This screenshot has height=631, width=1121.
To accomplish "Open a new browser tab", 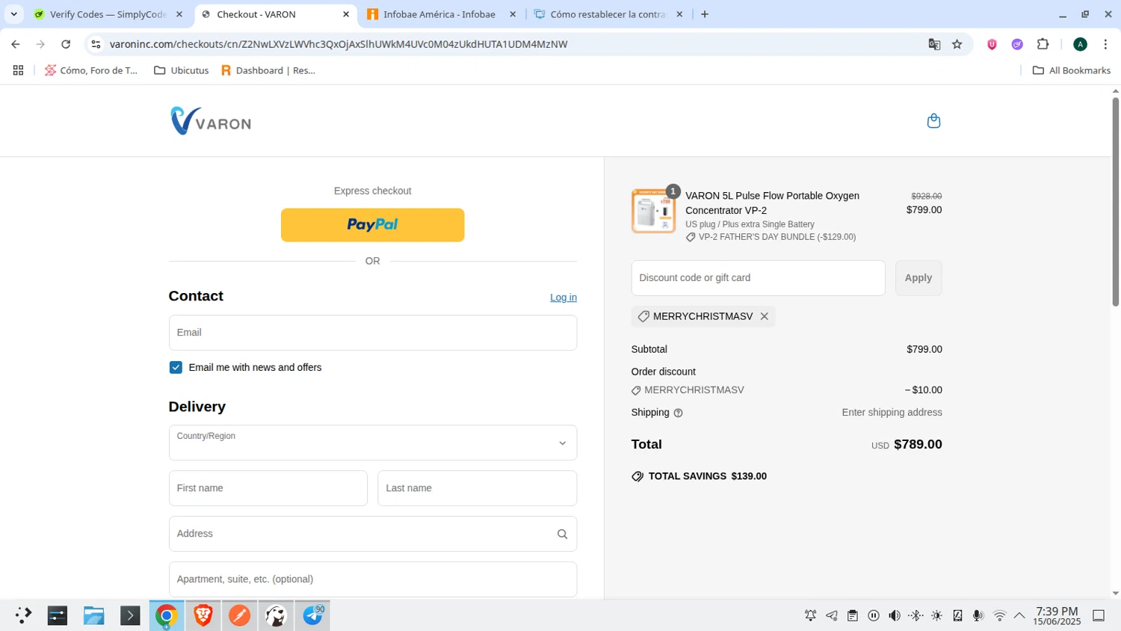I will pyautogui.click(x=704, y=14).
